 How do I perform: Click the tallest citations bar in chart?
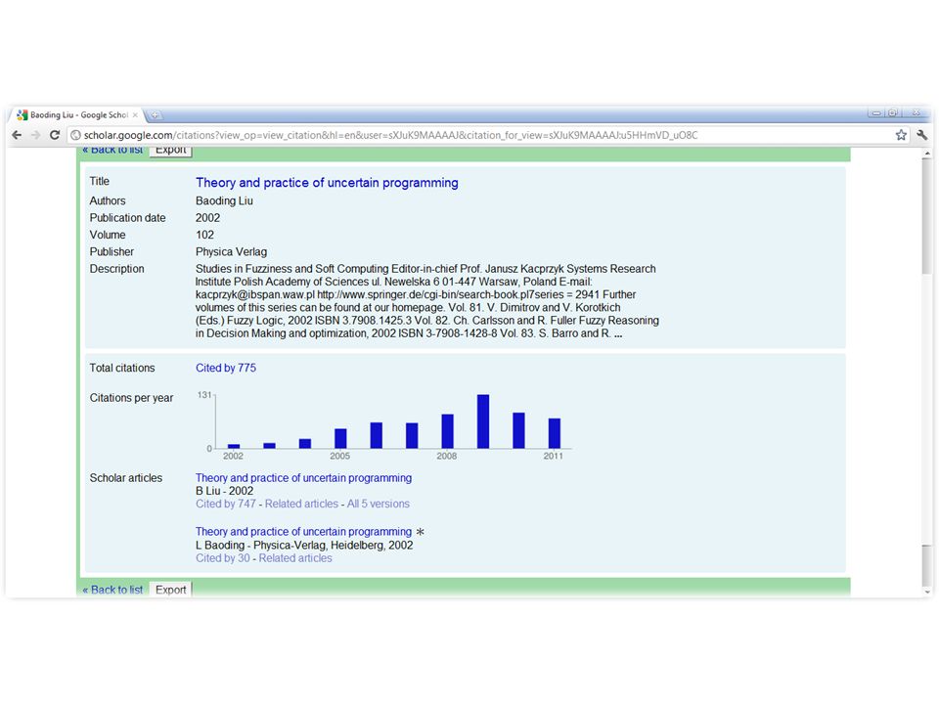(x=483, y=421)
